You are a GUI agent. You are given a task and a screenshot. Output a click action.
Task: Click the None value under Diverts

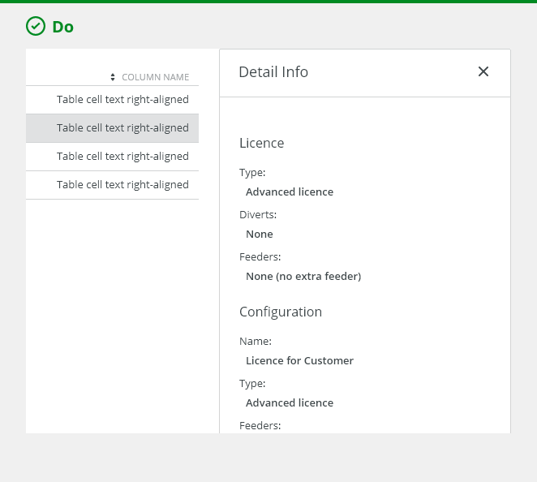260,235
